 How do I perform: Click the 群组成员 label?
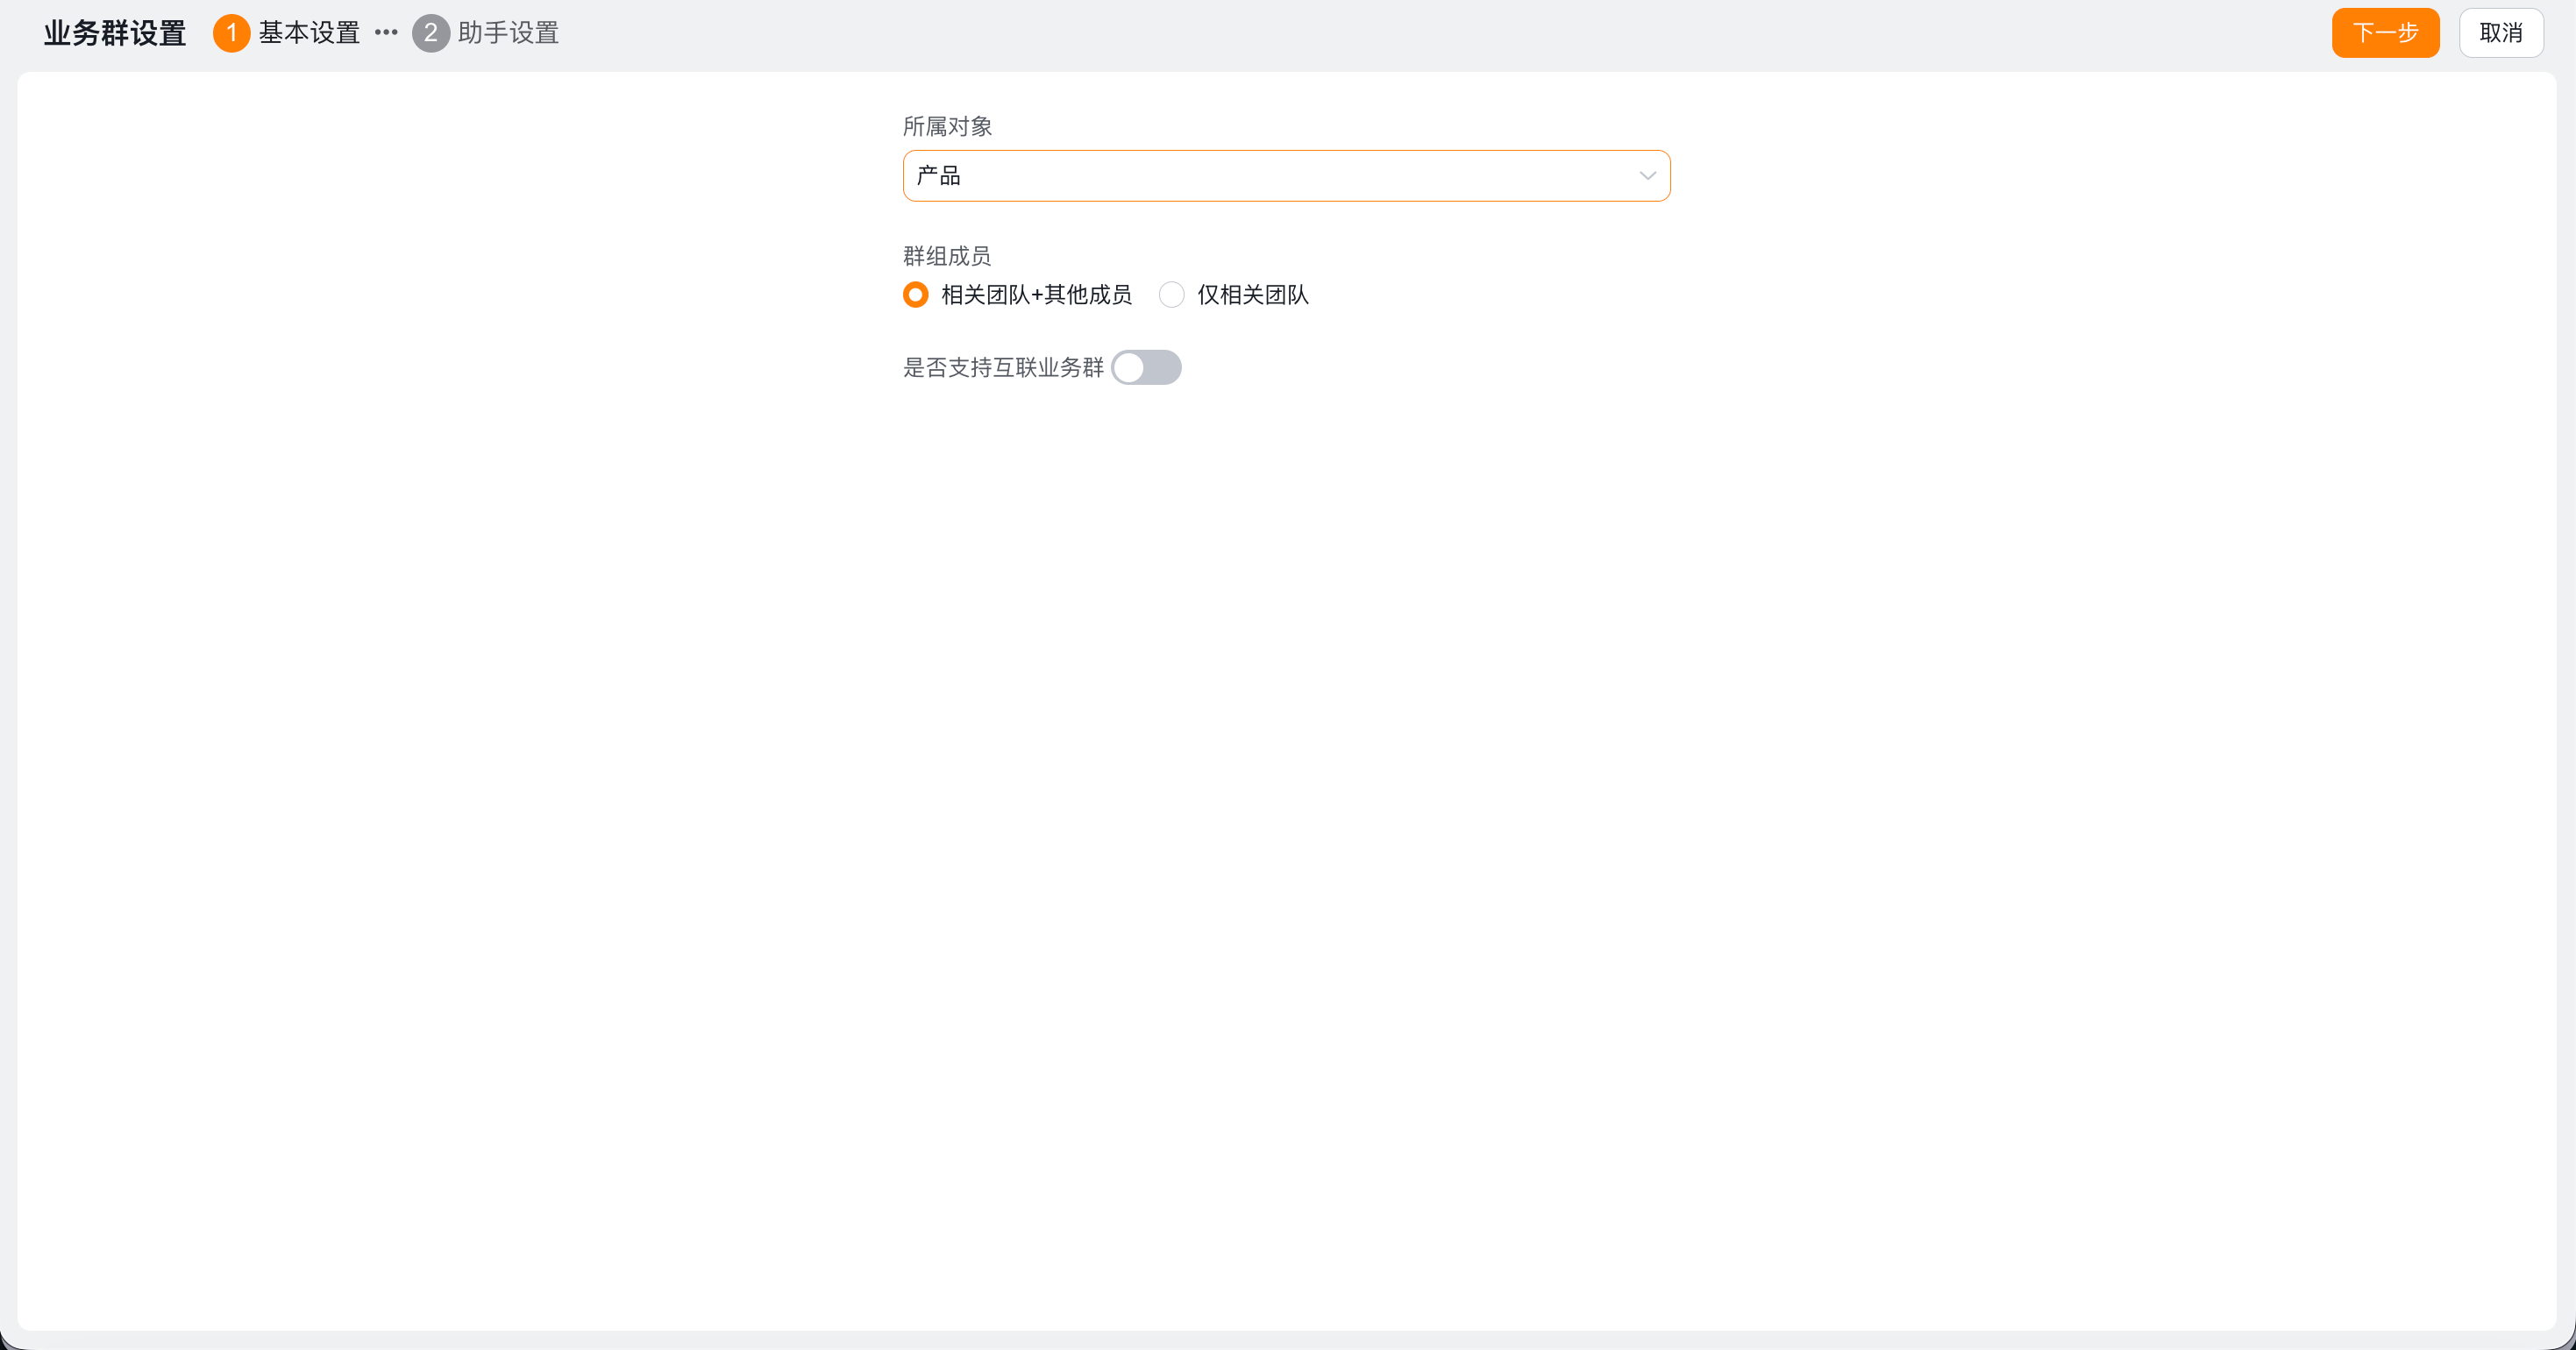947,256
